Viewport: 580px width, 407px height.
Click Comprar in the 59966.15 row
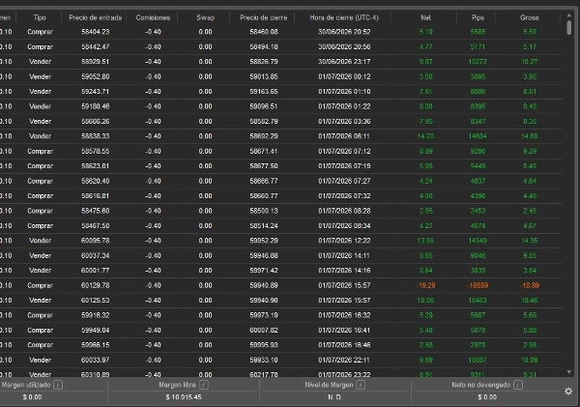[x=40, y=345]
